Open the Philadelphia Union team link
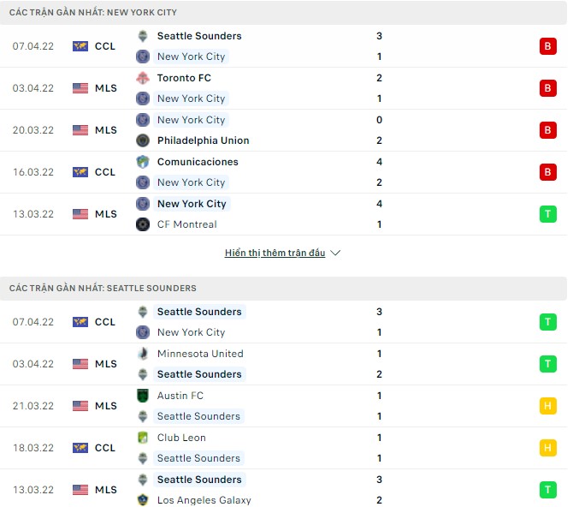The width and height of the screenshot is (573, 507). (x=203, y=140)
